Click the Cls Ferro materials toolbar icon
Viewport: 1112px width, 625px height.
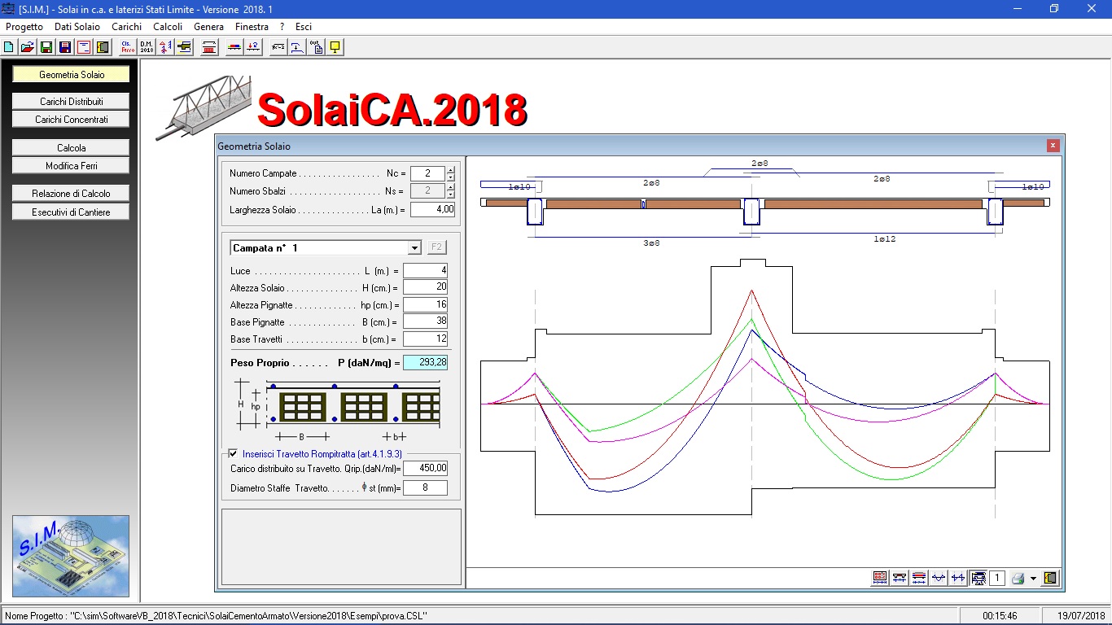(128, 47)
